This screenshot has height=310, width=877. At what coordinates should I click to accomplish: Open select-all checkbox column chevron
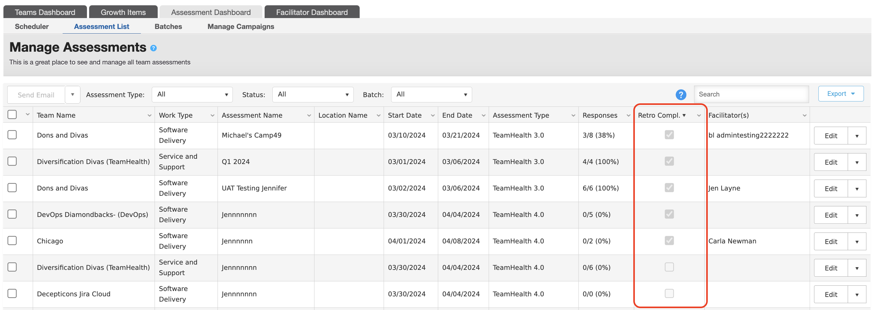27,115
